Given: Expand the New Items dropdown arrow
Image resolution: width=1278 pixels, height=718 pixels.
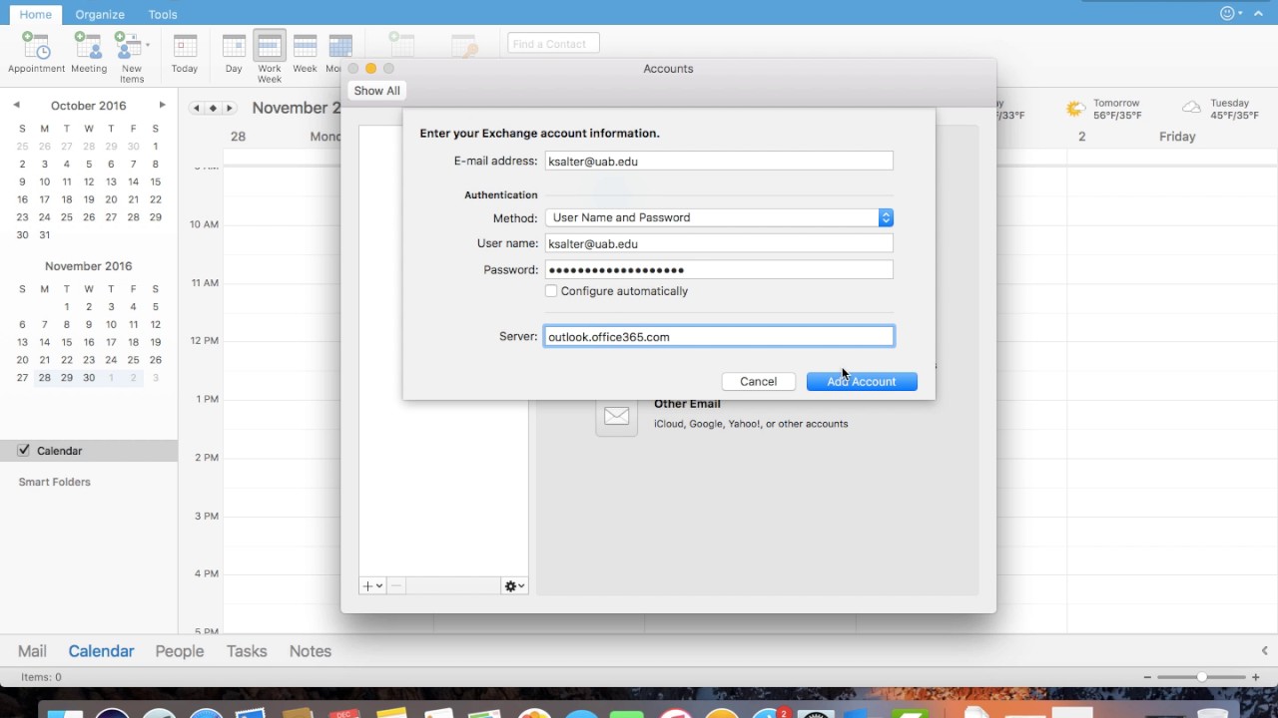Looking at the screenshot, I should click(148, 45).
